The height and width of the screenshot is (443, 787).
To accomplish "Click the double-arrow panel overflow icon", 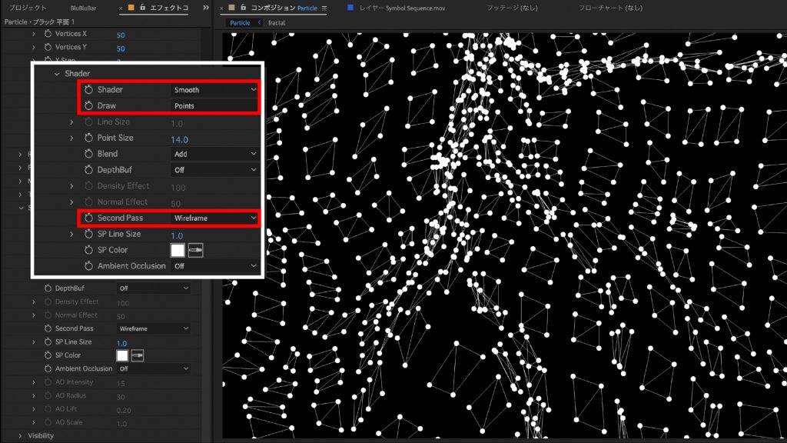I will pyautogui.click(x=206, y=8).
